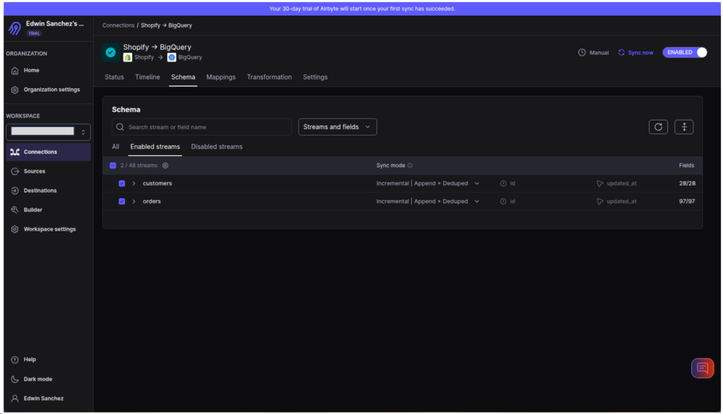Uncheck the orders stream checkbox

click(121, 201)
